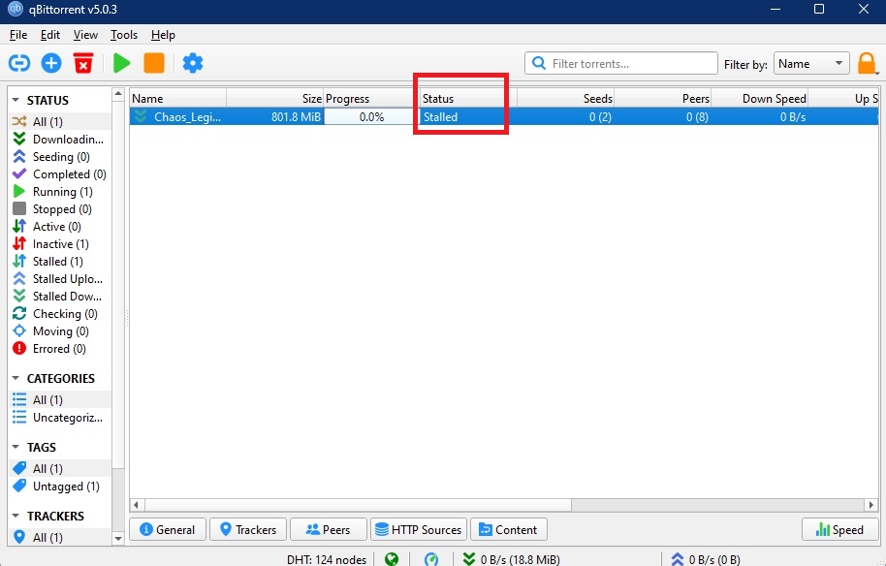Click the Add Torrent File plus icon
The width and height of the screenshot is (886, 566).
point(51,63)
